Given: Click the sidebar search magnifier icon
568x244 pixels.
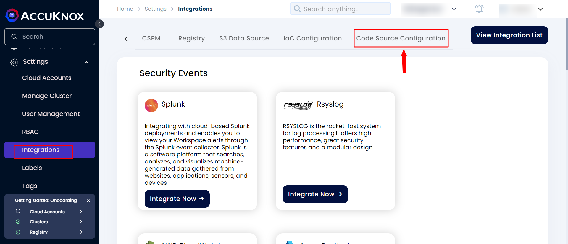Looking at the screenshot, I should (x=14, y=37).
